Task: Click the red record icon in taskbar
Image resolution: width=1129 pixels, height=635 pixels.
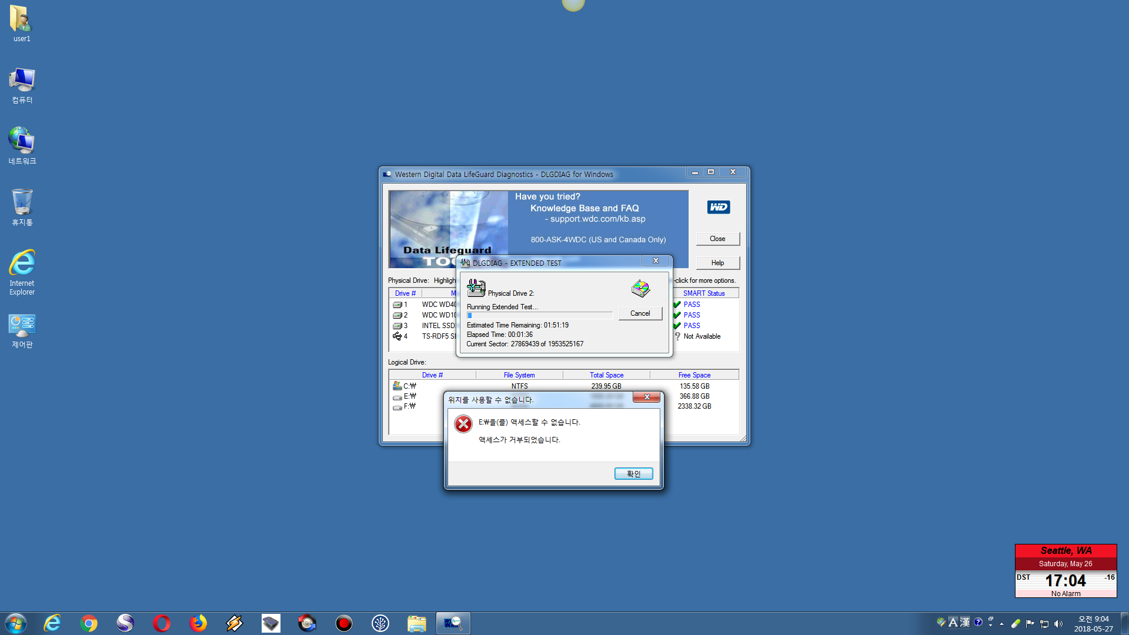Action: pos(344,623)
